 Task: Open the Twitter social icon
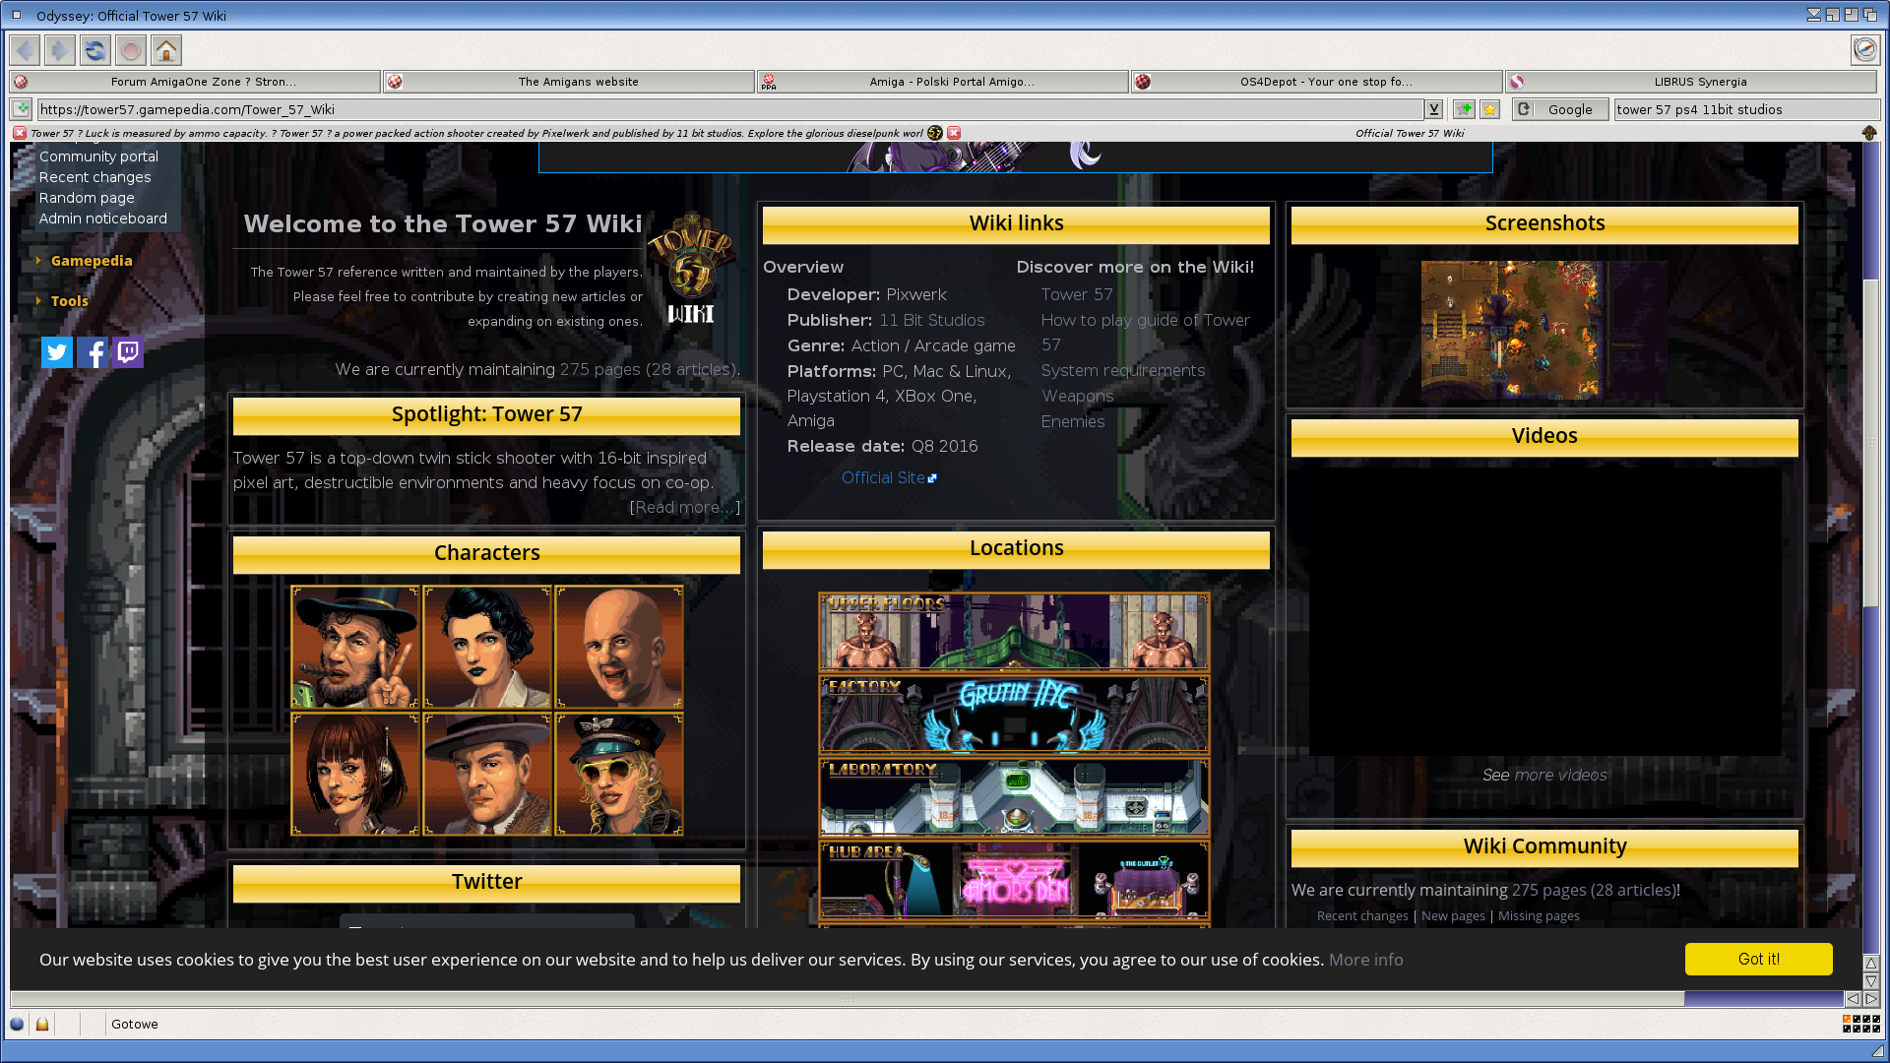(x=57, y=352)
